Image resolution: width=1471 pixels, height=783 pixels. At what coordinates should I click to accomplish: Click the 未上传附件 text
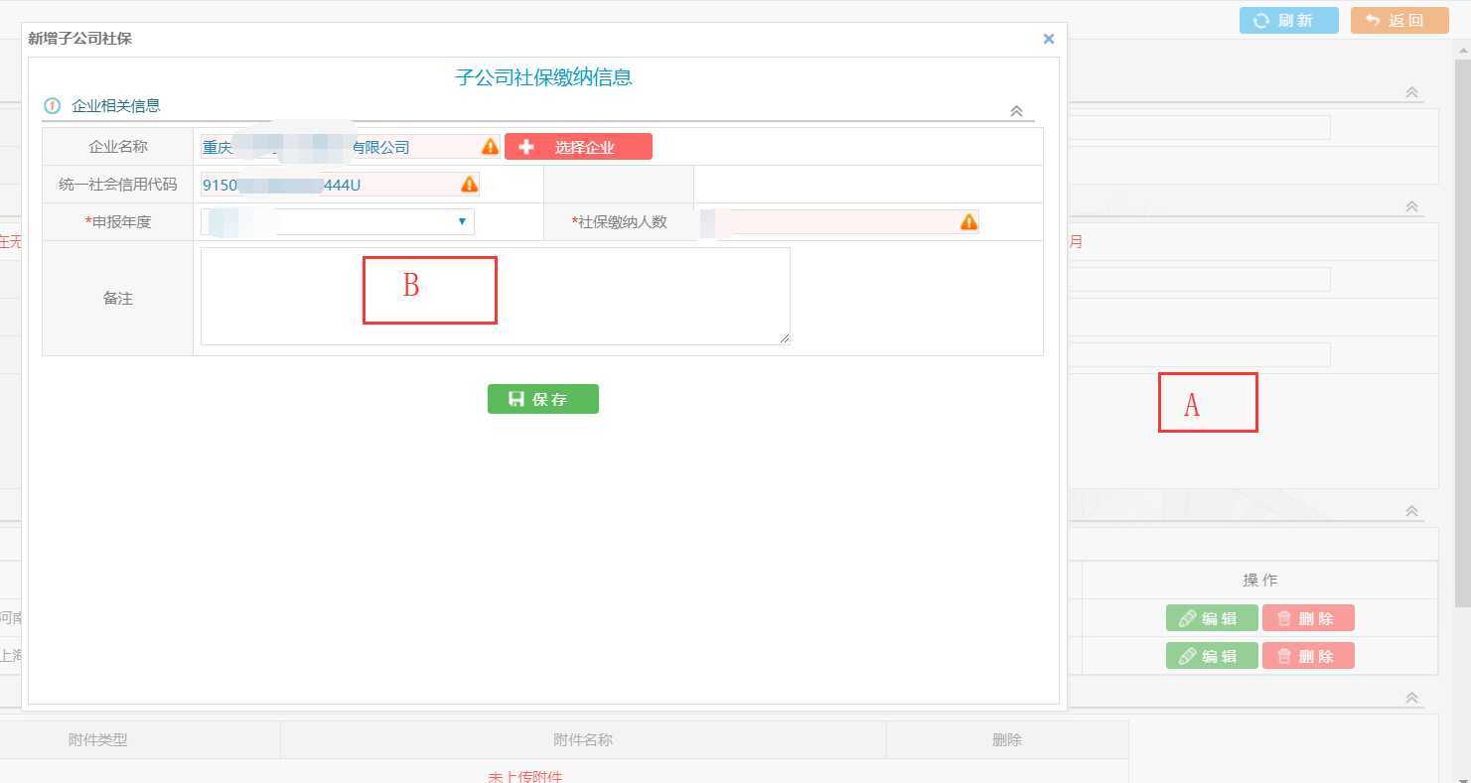(524, 776)
